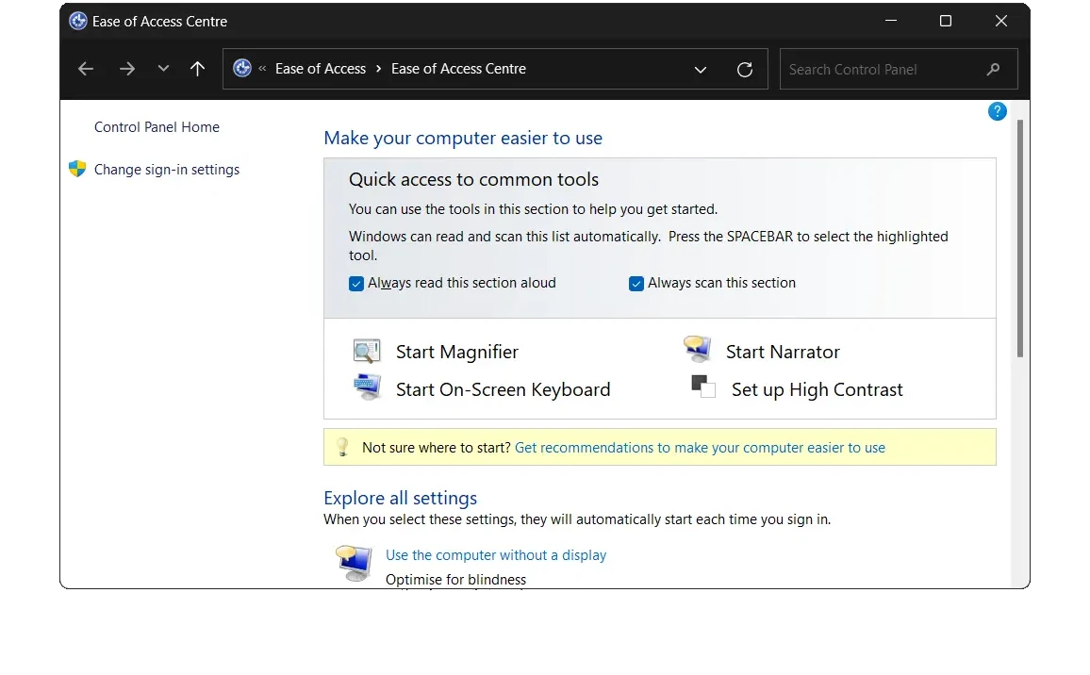Open Help with the blue question mark

tap(997, 111)
